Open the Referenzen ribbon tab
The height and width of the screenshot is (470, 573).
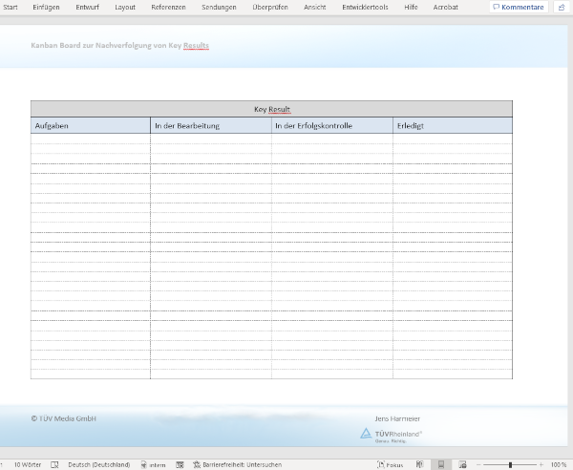[x=168, y=7]
